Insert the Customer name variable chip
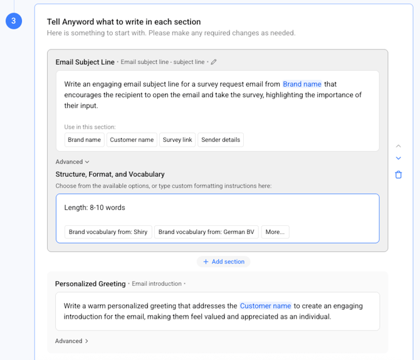 pos(132,140)
